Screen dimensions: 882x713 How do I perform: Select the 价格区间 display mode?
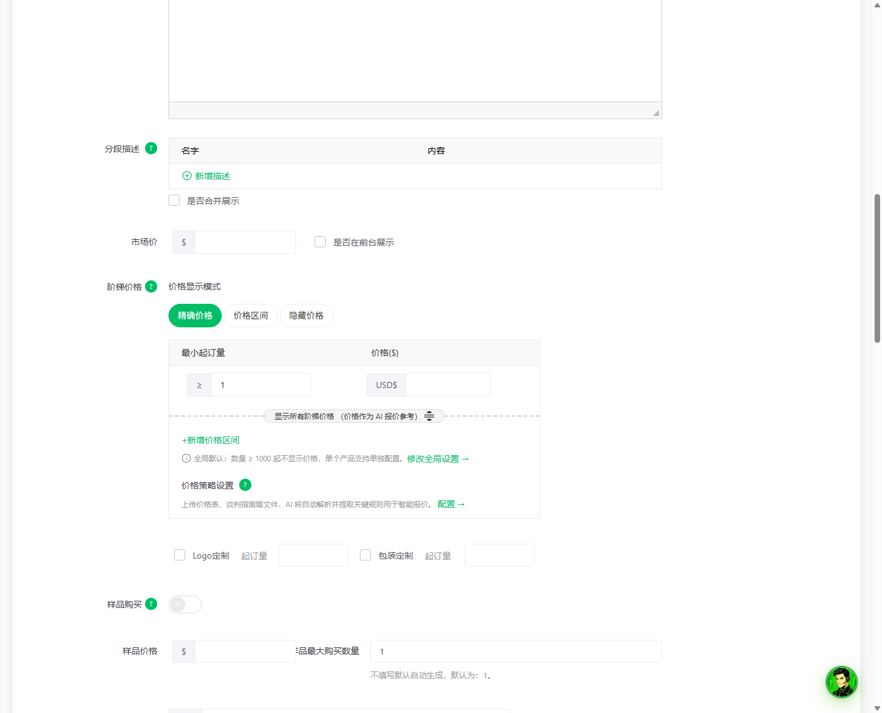[251, 316]
